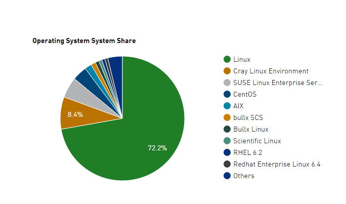Click the Scientific Linux legend marker
346x204 pixels.
coord(227,141)
